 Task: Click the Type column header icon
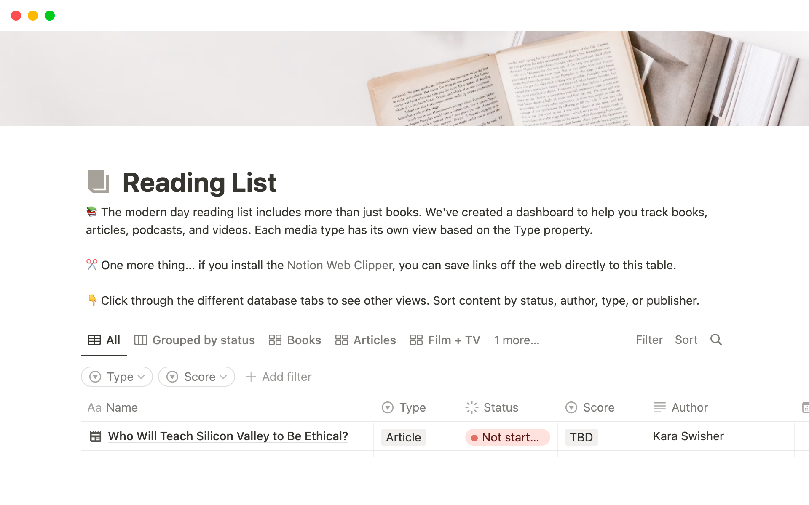coord(387,407)
